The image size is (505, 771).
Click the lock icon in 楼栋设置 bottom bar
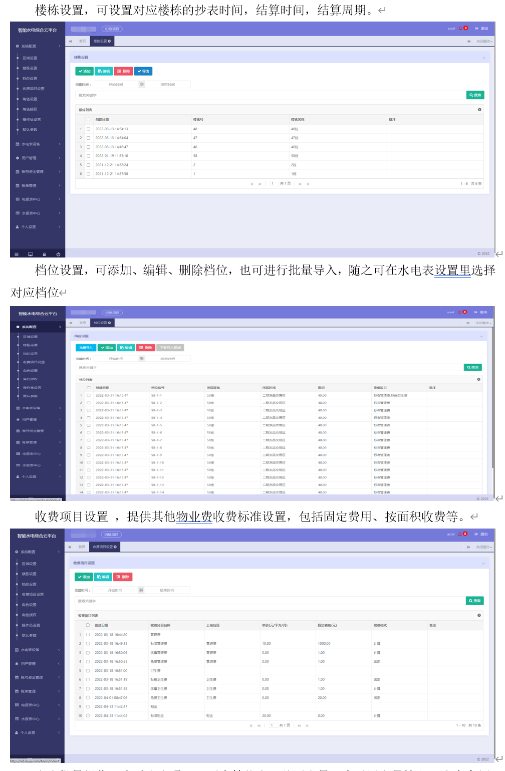click(x=44, y=254)
